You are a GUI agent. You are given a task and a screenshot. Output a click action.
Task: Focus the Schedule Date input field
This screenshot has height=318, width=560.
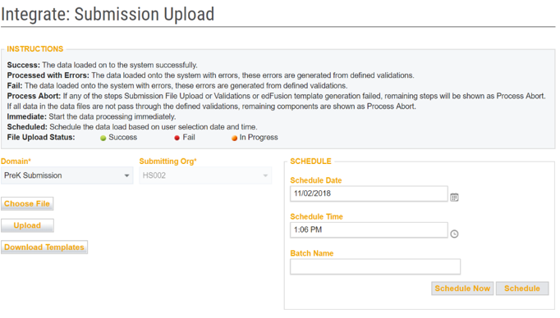[369, 193]
